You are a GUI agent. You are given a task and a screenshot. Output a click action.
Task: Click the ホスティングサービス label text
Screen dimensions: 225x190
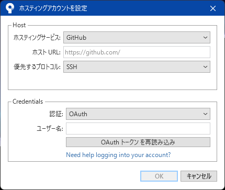click(37, 38)
